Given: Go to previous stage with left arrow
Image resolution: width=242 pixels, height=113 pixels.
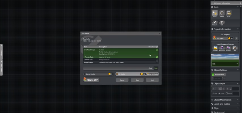Looking at the screenshot, I should click(x=212, y=3).
